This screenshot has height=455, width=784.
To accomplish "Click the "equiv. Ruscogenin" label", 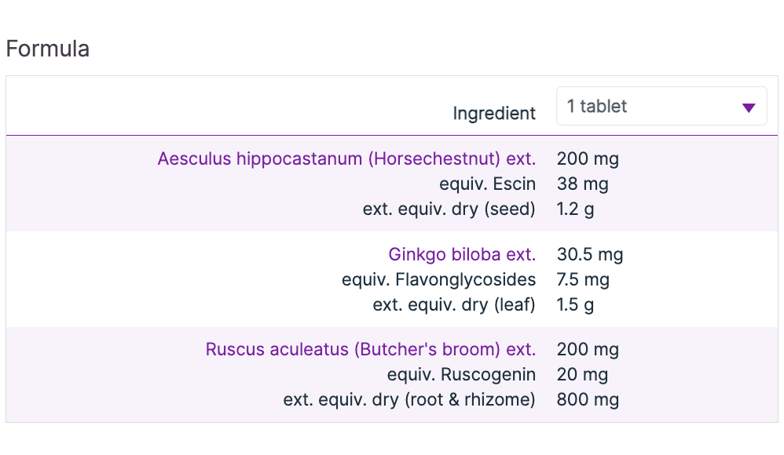I will pyautogui.click(x=461, y=374).
